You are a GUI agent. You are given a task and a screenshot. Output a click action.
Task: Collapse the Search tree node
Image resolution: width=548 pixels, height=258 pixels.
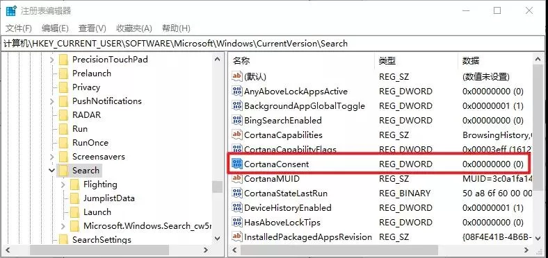pos(51,171)
